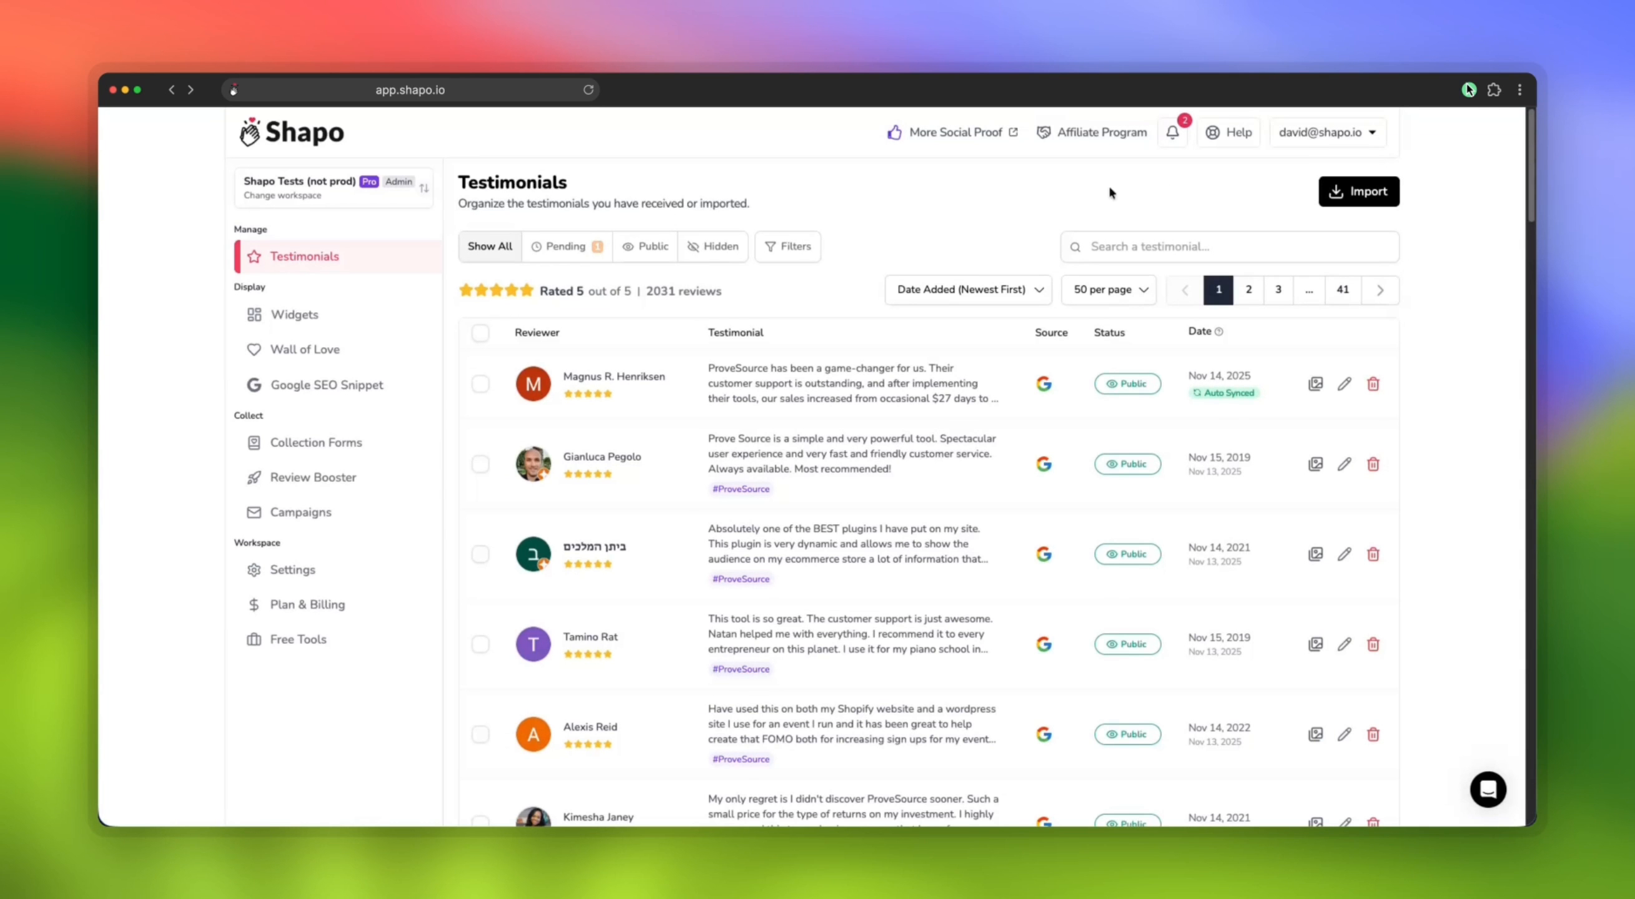
Task: Change the 50 per page setting
Action: pos(1108,289)
